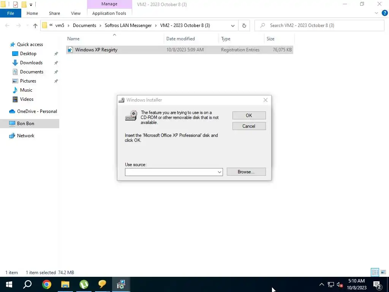Click OK in the Windows Installer dialog

click(x=249, y=116)
